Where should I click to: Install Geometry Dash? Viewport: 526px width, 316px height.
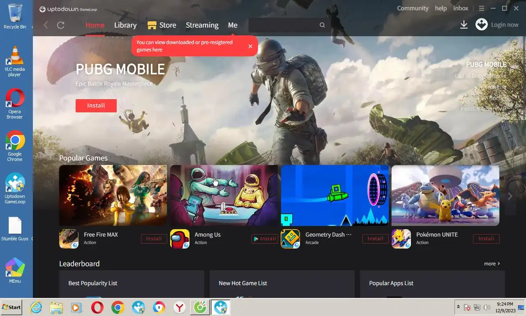click(376, 239)
